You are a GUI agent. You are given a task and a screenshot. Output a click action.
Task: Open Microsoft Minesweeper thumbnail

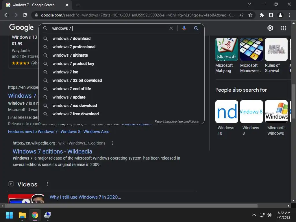(x=251, y=49)
